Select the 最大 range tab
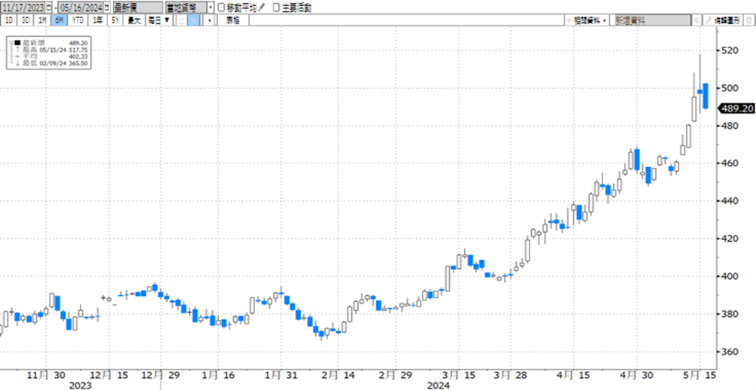 tap(134, 20)
